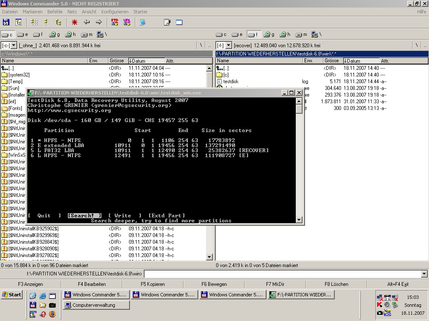The image size is (429, 321).
Task: Click the blue window toolbar icon
Action: [x=179, y=22]
